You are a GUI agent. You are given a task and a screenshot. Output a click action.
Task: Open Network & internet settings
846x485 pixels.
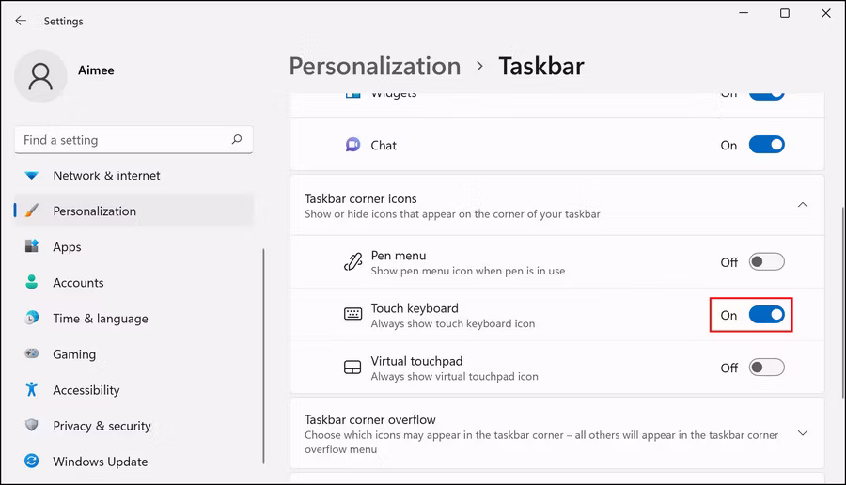coord(133,176)
